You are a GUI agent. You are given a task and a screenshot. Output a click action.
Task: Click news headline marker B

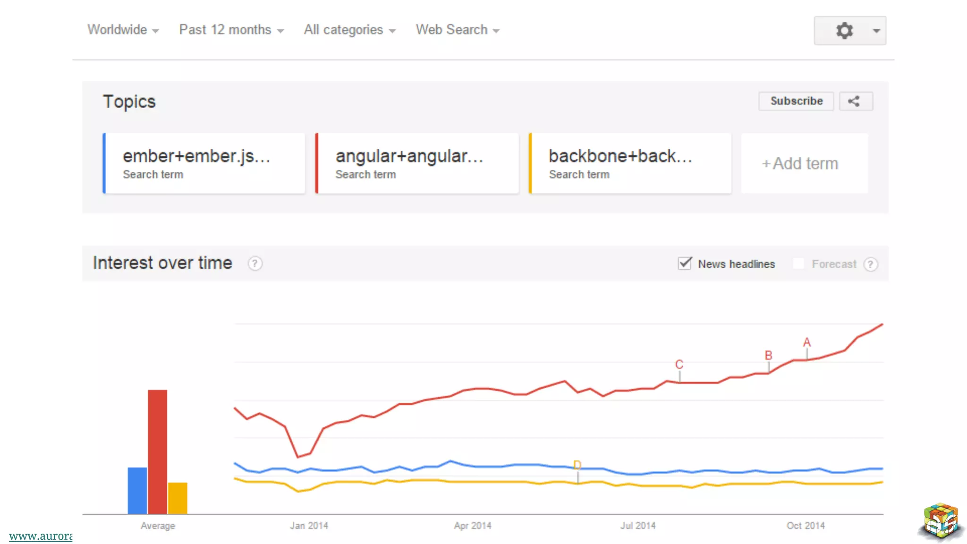768,355
